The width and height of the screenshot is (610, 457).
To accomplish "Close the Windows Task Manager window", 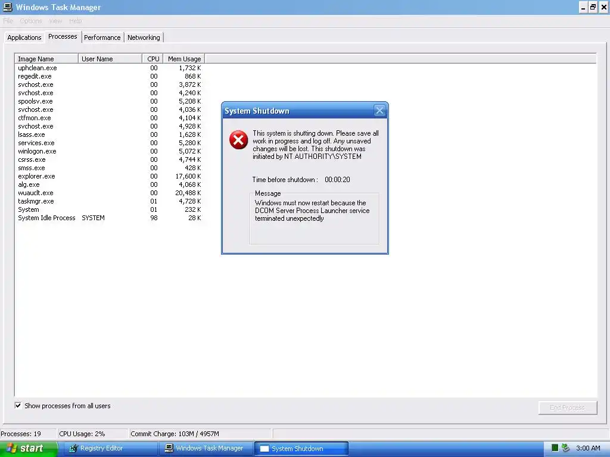I will click(x=604, y=7).
